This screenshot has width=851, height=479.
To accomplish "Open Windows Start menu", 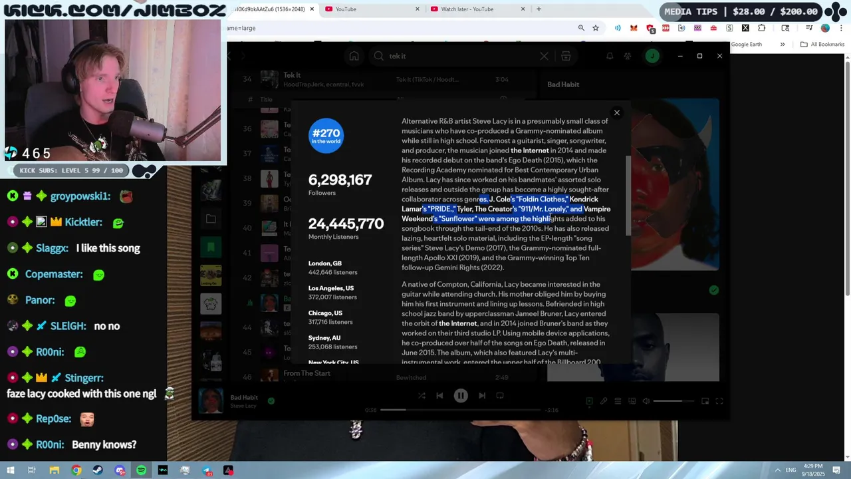I will pyautogui.click(x=11, y=470).
